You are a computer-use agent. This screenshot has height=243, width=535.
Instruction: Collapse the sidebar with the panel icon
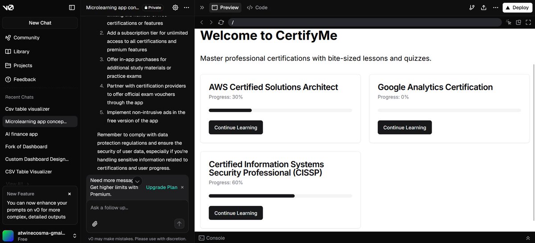(72, 8)
